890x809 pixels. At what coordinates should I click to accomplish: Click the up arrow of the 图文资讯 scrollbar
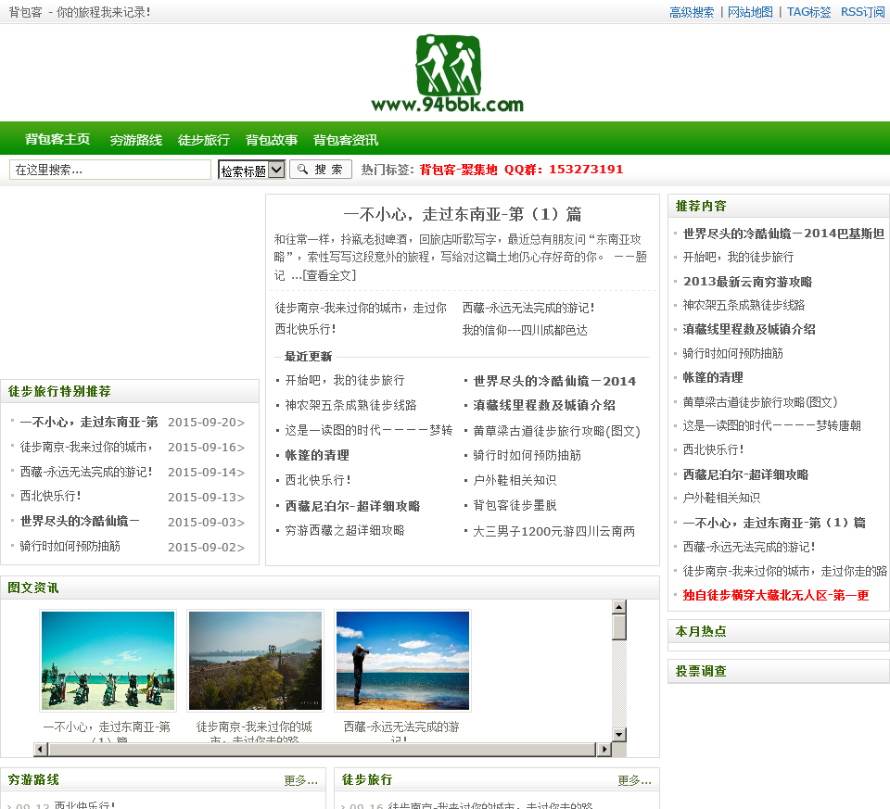pyautogui.click(x=618, y=606)
